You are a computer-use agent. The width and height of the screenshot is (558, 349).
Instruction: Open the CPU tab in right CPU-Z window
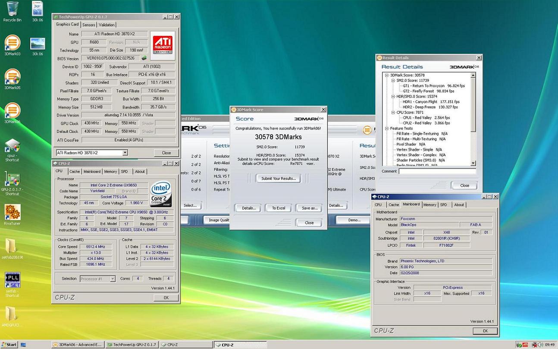click(x=378, y=205)
